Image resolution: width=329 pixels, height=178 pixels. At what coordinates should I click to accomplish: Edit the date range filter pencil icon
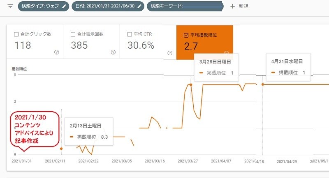pos(139,6)
